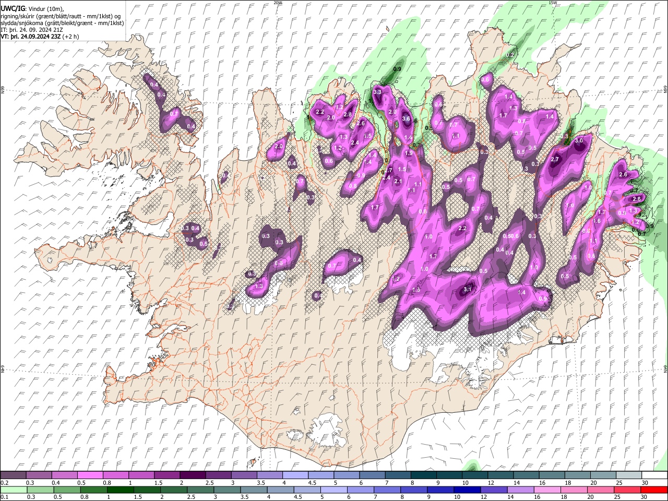668x501 pixels.
Task: Click the '3.1' snowfall value on the map
Action: 468,289
